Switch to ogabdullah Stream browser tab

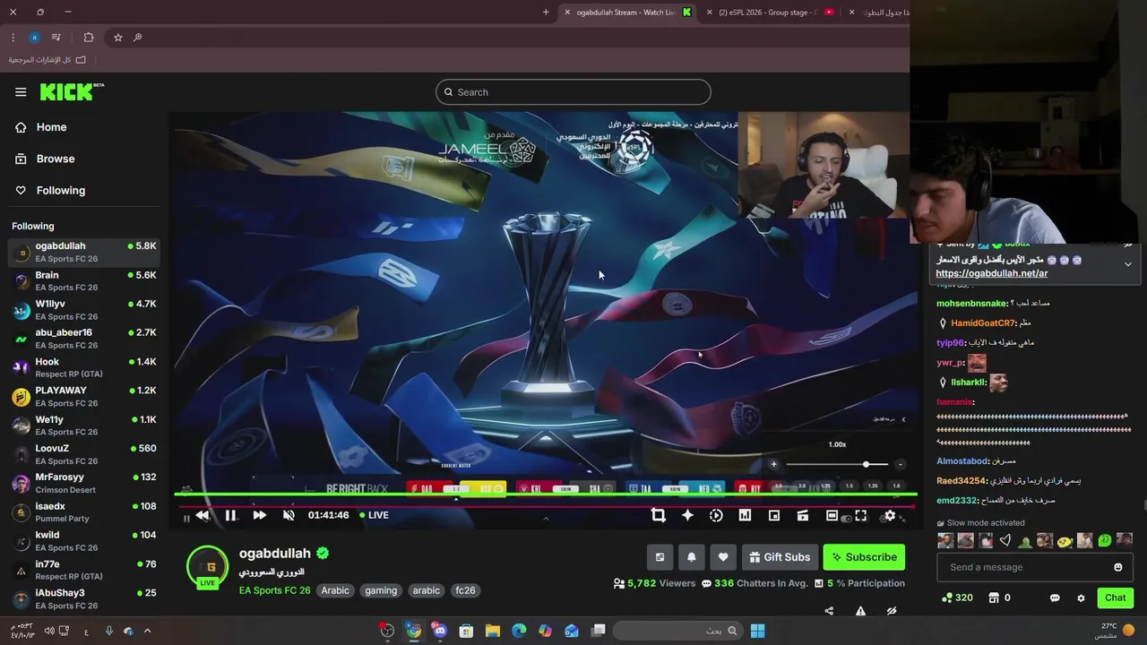tap(627, 13)
